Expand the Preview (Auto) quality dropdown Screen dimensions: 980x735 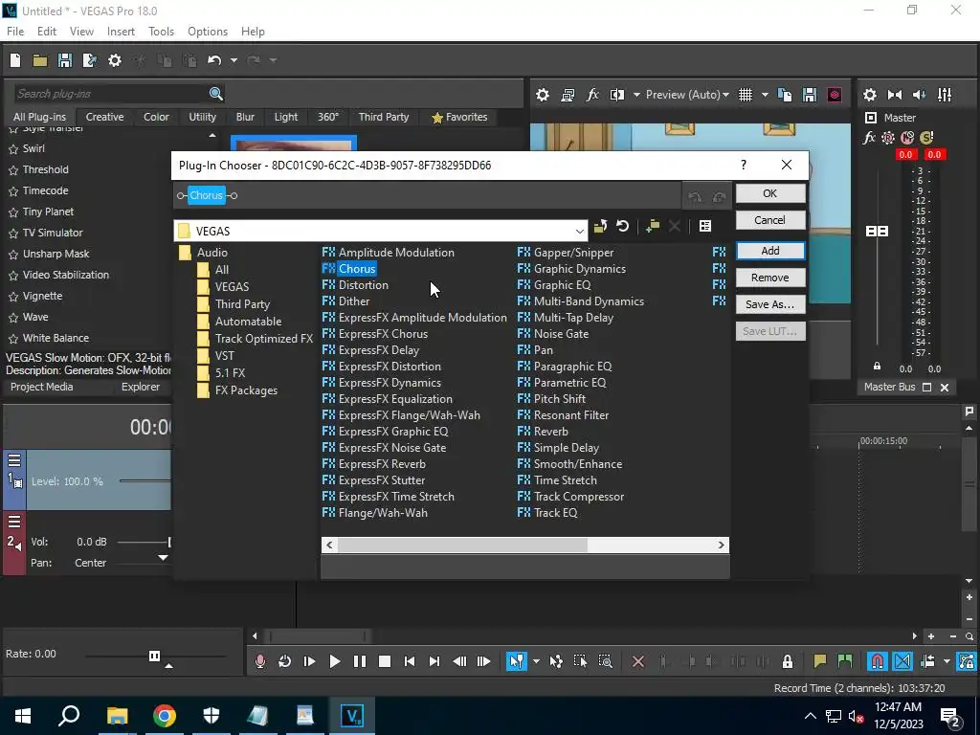point(725,95)
